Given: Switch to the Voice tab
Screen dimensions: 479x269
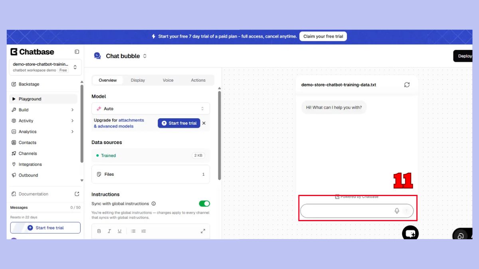Looking at the screenshot, I should [x=168, y=80].
